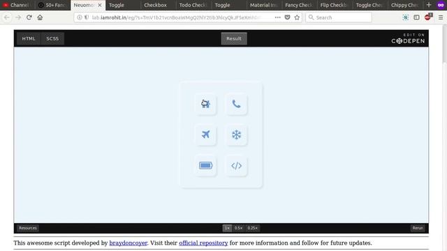Bookmark this page with the star icon
The width and height of the screenshot is (447, 251).
[x=297, y=17]
